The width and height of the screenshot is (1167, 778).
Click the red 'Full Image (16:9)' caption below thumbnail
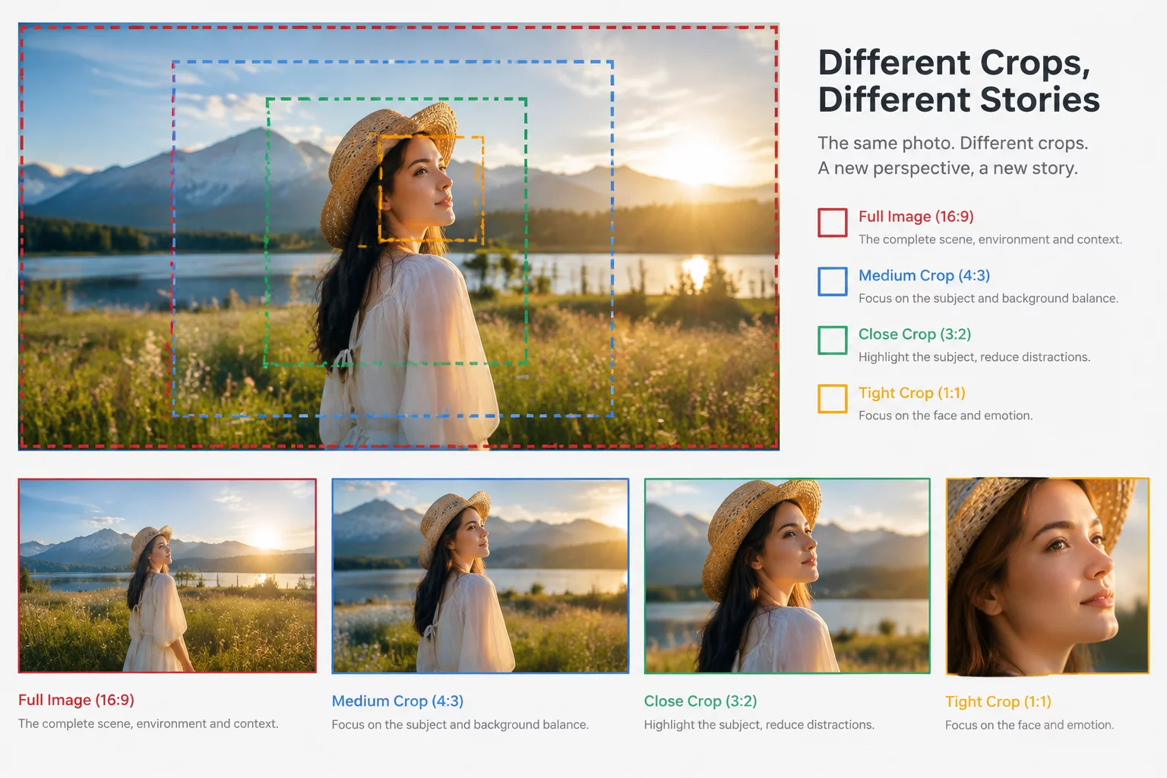[x=76, y=700]
